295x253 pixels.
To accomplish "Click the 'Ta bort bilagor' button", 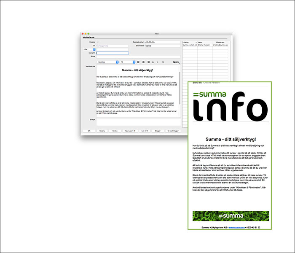I will 173,131.
